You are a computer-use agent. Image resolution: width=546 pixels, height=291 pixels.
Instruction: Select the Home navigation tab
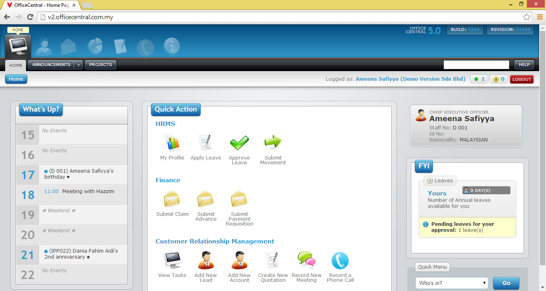[x=16, y=65]
